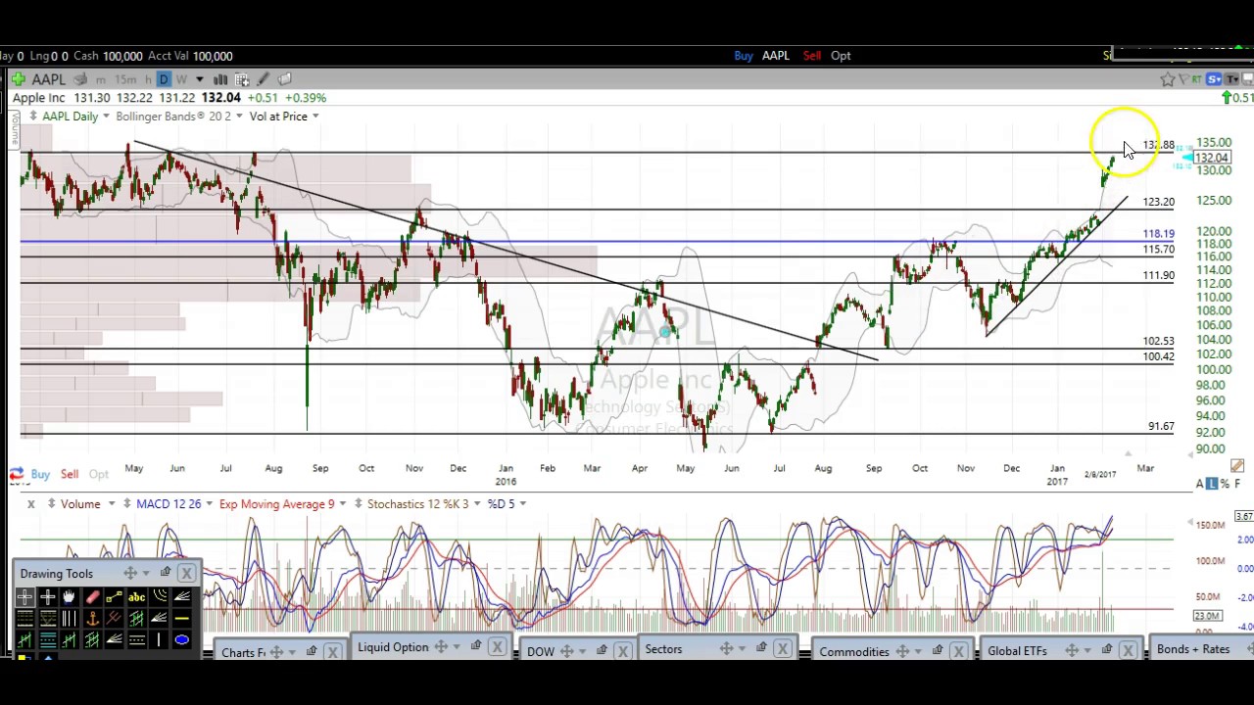1254x705 pixels.
Task: Open the MACD 12 26 settings dropdown
Action: point(209,504)
